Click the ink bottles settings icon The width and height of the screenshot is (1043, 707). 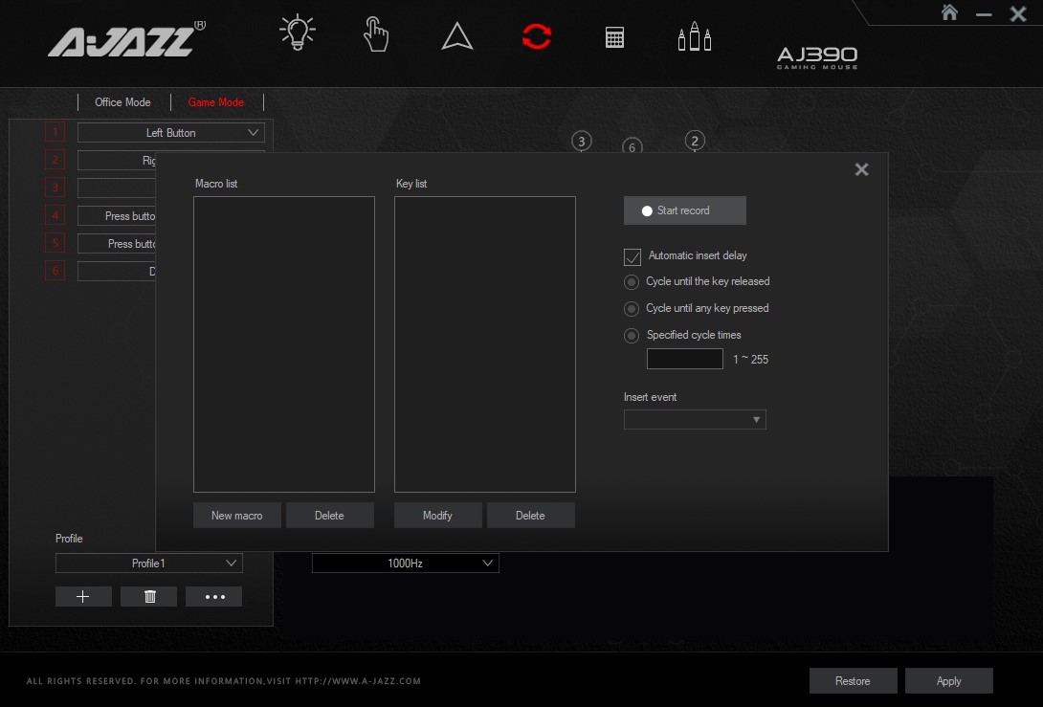coord(695,34)
